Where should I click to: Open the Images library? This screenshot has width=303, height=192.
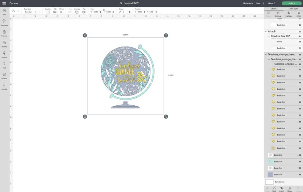click(x=4, y=53)
